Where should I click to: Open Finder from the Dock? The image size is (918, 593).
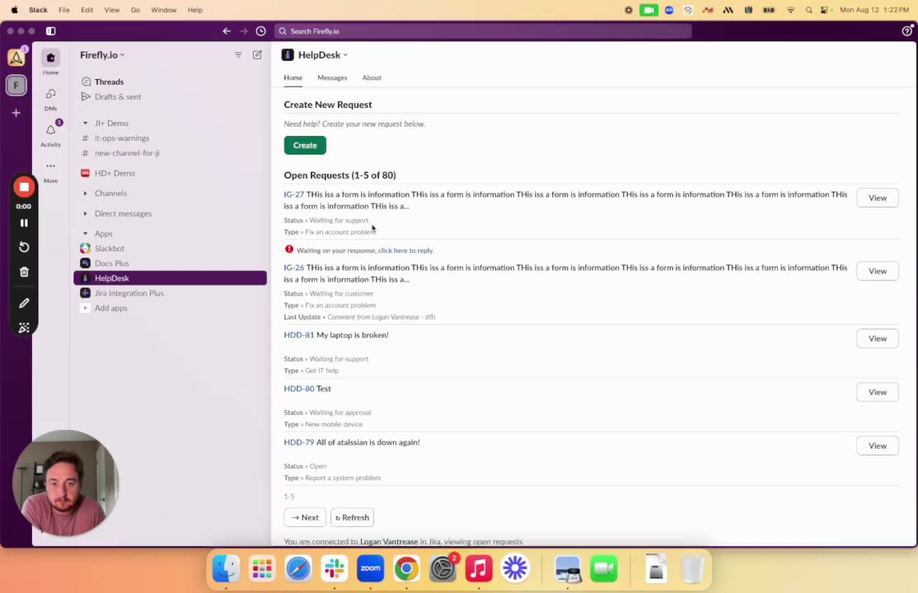[x=226, y=568]
